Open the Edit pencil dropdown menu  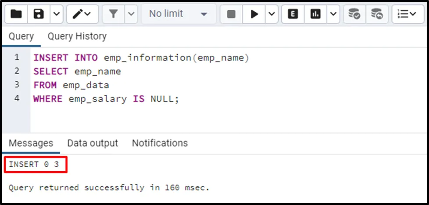(82, 14)
